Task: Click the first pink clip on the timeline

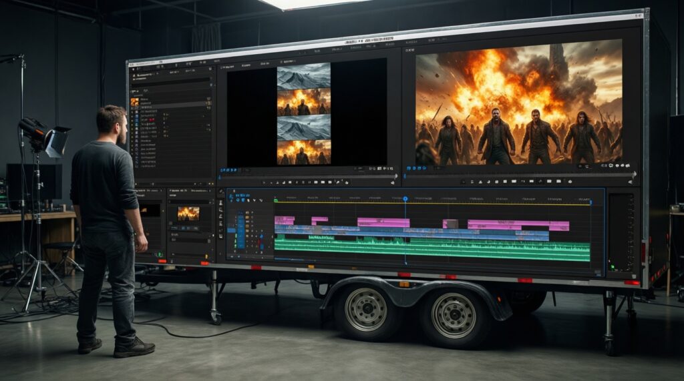Action: (x=284, y=220)
